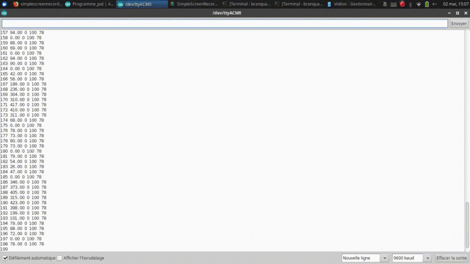470x264 pixels.
Task: Open the Bluetooth tray icon
Action: 410,4
